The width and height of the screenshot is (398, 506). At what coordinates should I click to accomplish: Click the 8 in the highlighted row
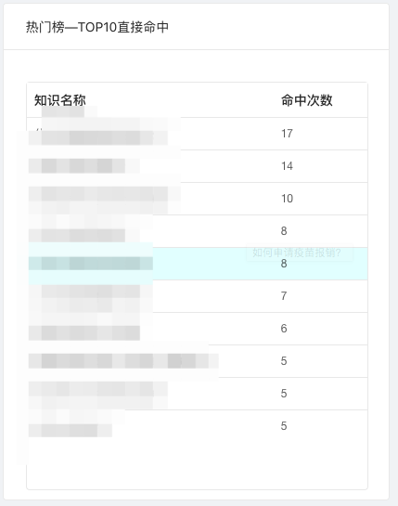pos(284,264)
